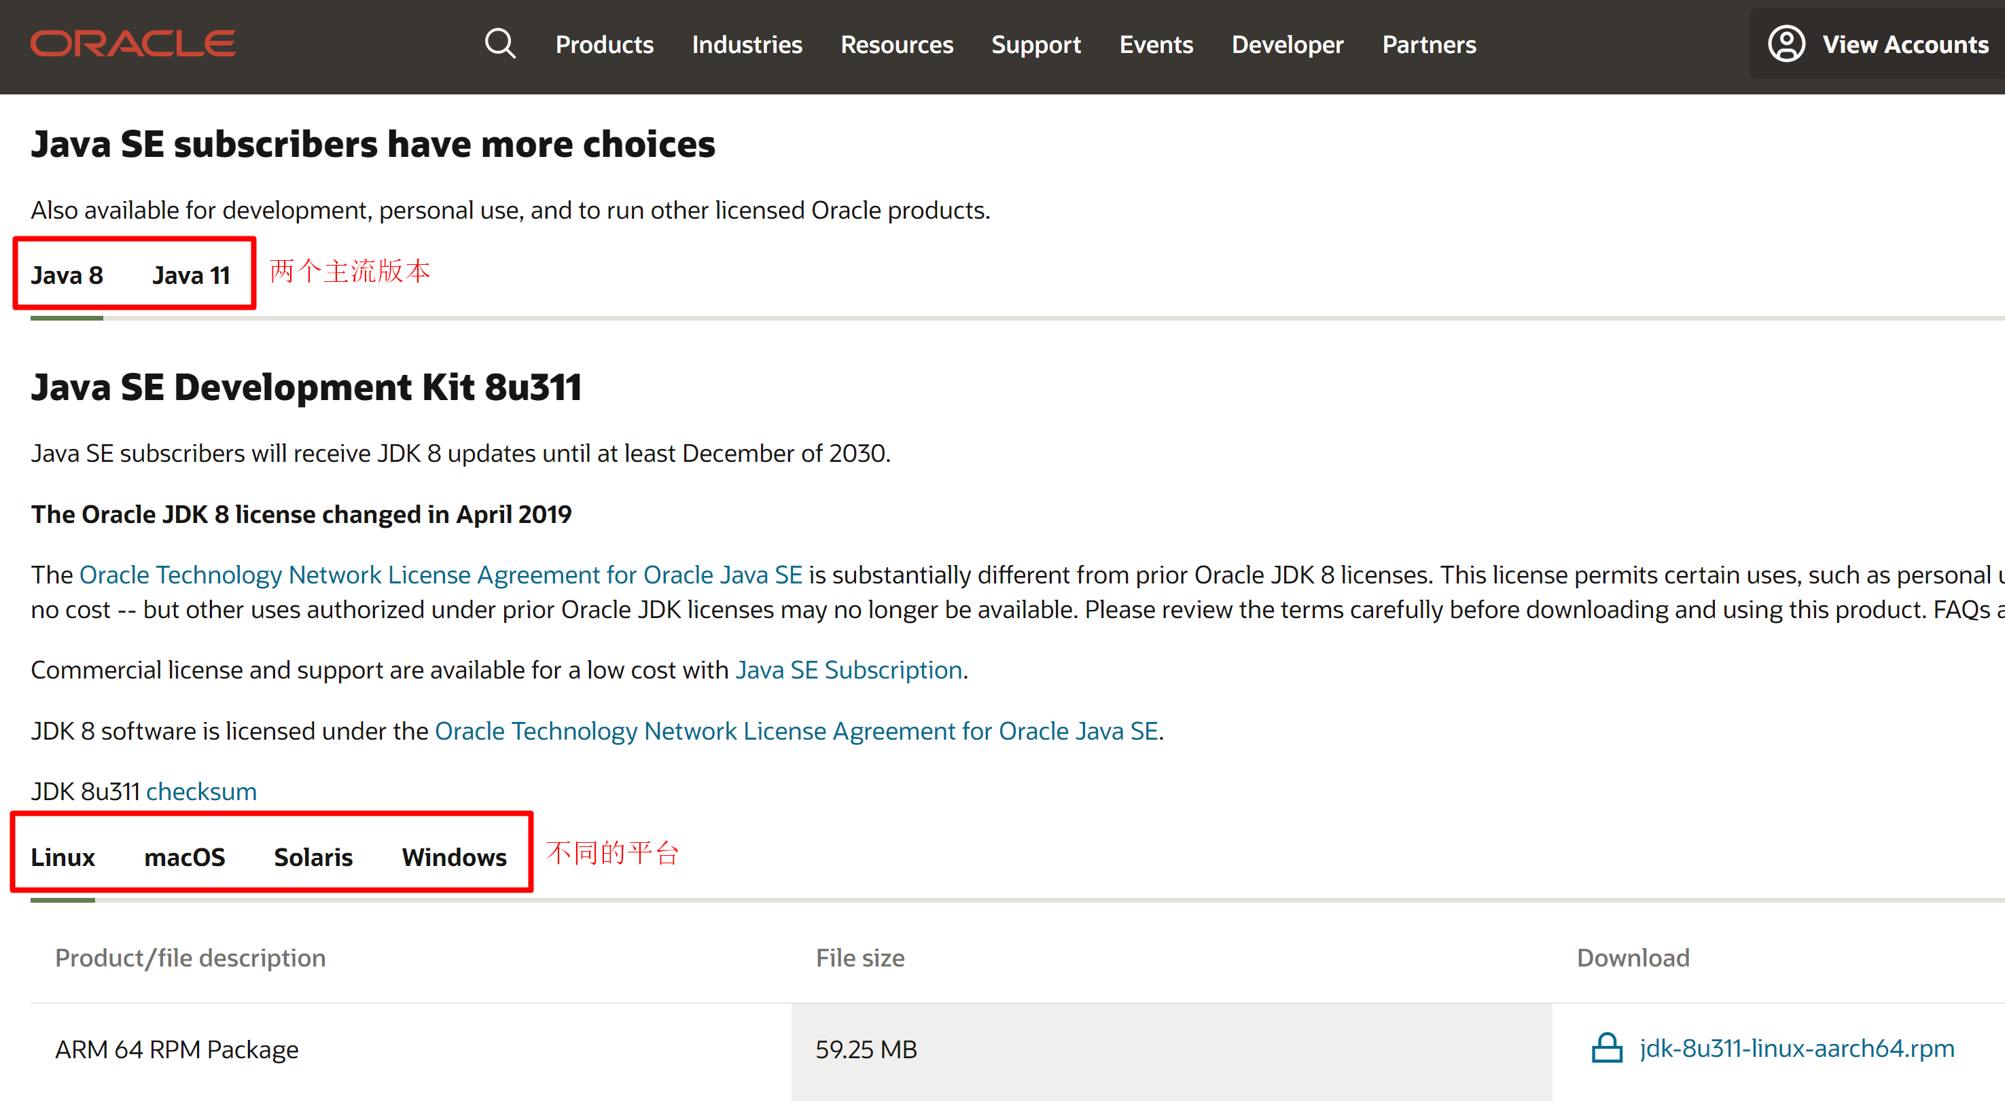Select the Java 8 tab
The image size is (2005, 1101).
pyautogui.click(x=67, y=274)
